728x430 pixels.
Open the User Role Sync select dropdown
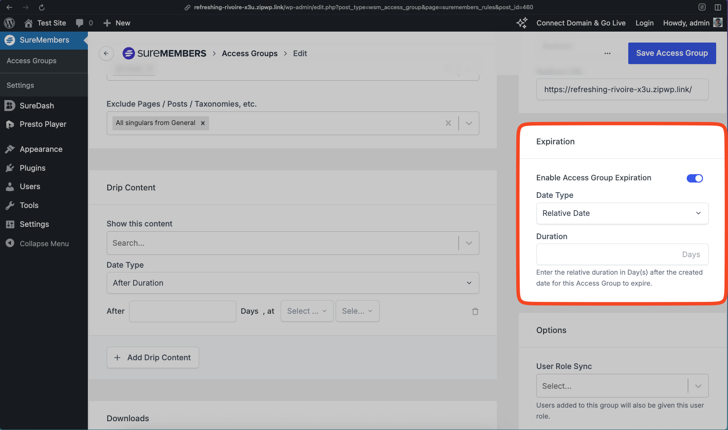pos(622,386)
